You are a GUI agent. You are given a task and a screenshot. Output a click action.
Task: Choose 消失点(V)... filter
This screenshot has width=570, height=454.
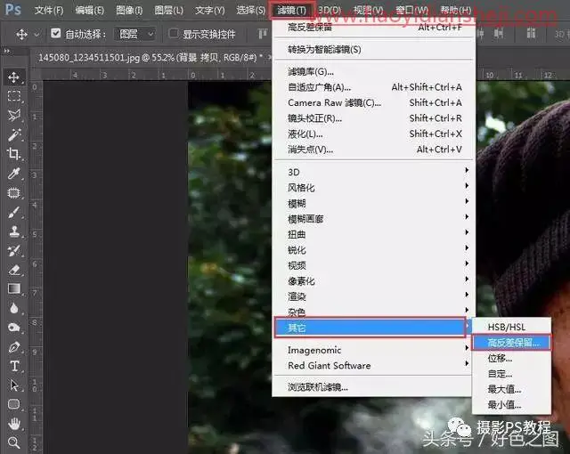point(372,150)
